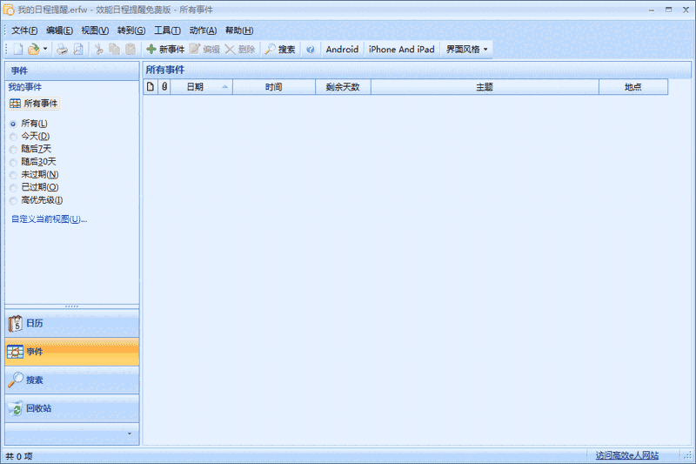Select the 随后30天 radio button
This screenshot has width=696, height=464.
(13, 163)
